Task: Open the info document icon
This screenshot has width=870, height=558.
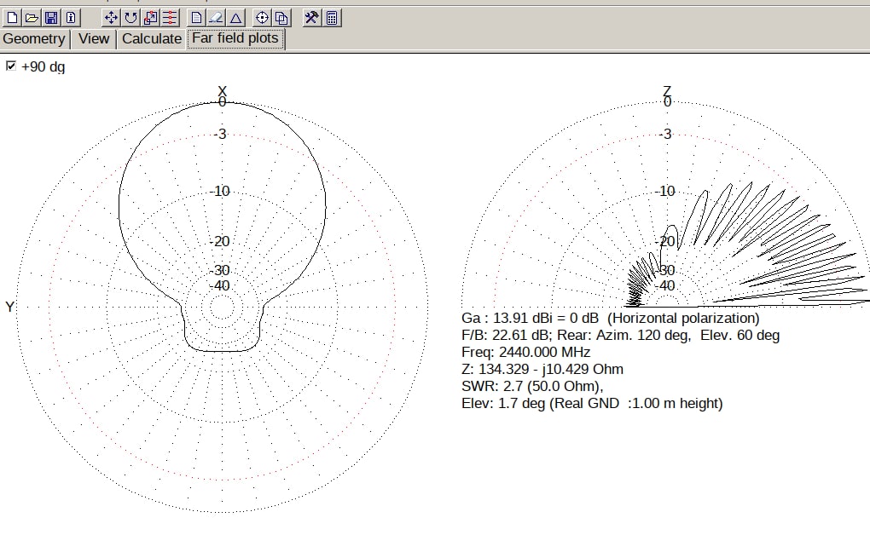Action: (71, 18)
